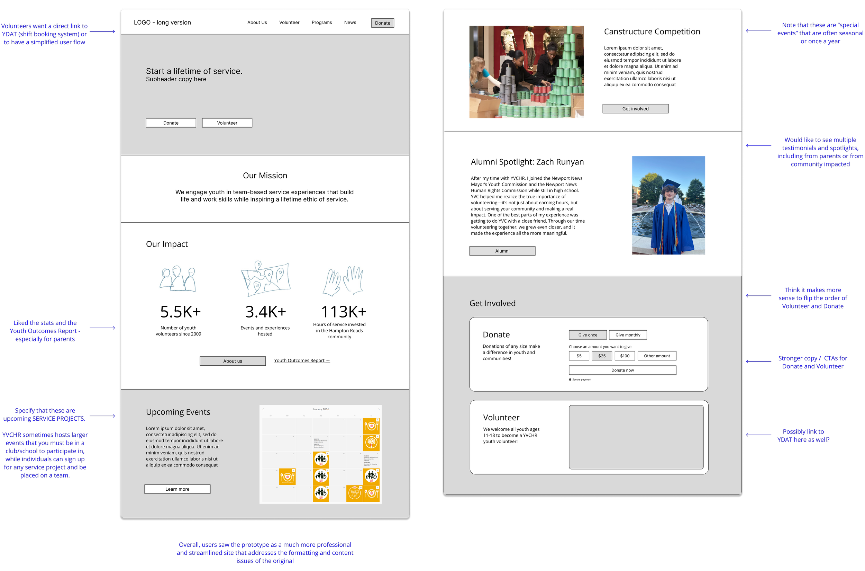
Task: Click the meal plate icon on January 19
Action: tap(287, 476)
